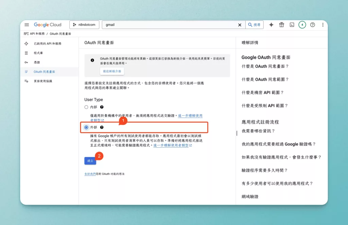
Task: Click the Google OAuth 同意畫面 heading in help panel
Action: 266,57
